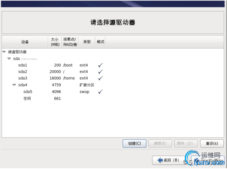The height and width of the screenshot is (169, 227).
Task: Click the 大小(MB) column header
Action: click(x=55, y=42)
